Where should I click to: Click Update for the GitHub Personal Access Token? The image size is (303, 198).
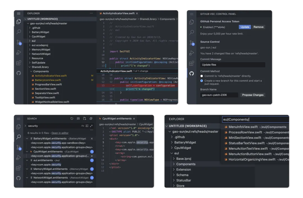(x=245, y=27)
